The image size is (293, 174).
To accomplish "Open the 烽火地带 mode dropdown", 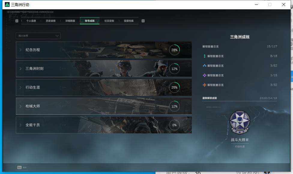I will pos(38,36).
